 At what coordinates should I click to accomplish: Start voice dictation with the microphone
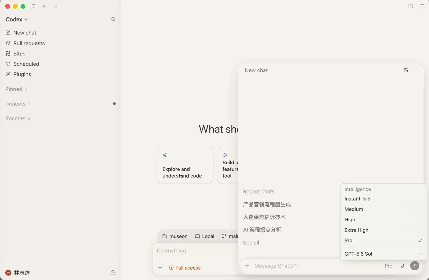tap(403, 266)
